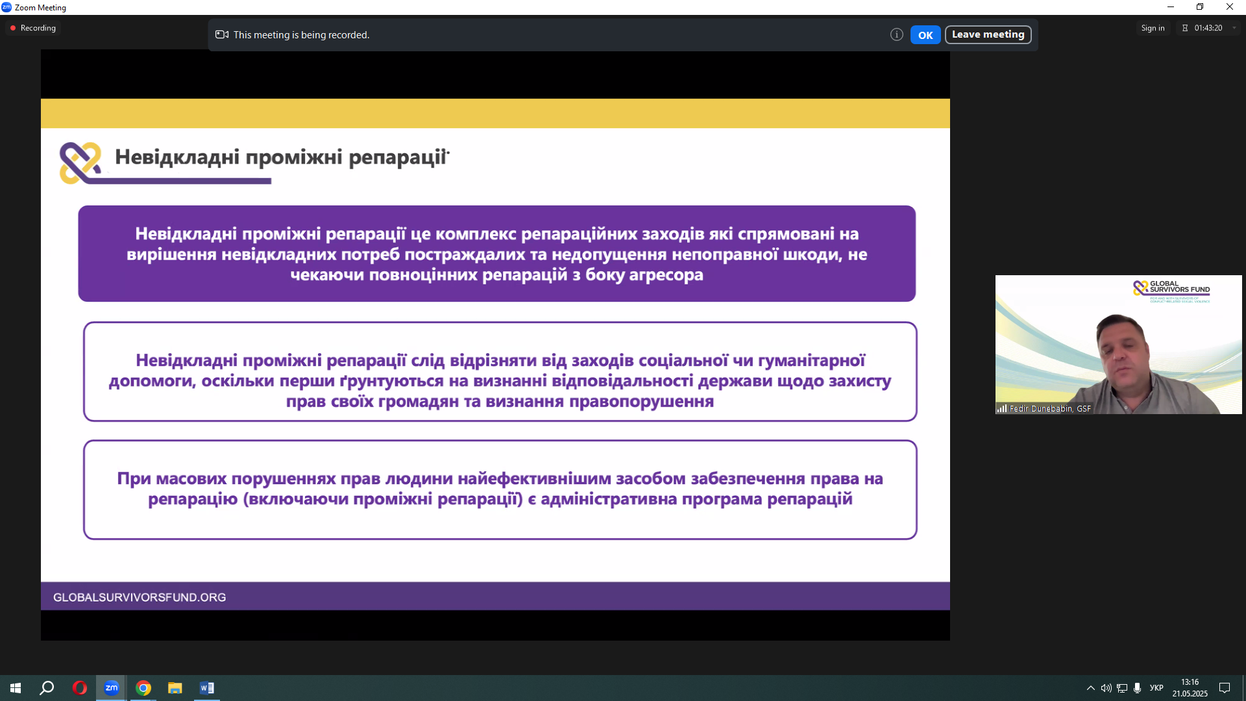Launch Opera browser from the taskbar
The width and height of the screenshot is (1246, 701).
(x=79, y=688)
